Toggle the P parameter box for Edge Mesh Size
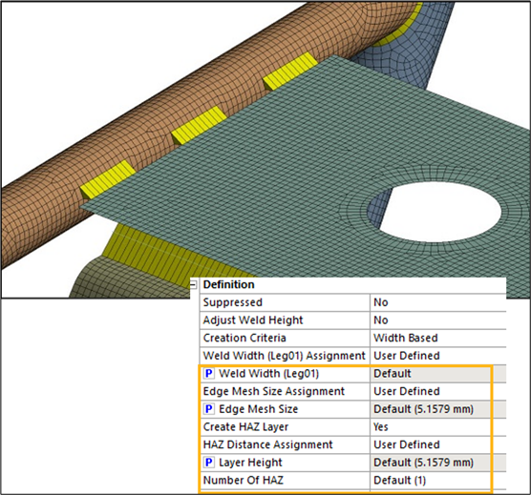This screenshot has width=531, height=495. coord(208,409)
